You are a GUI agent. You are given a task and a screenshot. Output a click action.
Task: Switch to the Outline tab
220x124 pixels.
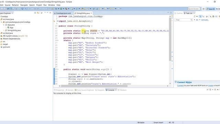(x=178, y=13)
